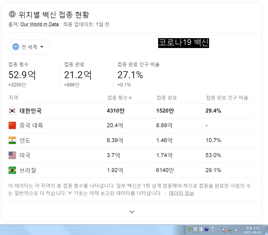Select the 브라질 row name
Screen dimensions: 268x235
click(x=28, y=170)
